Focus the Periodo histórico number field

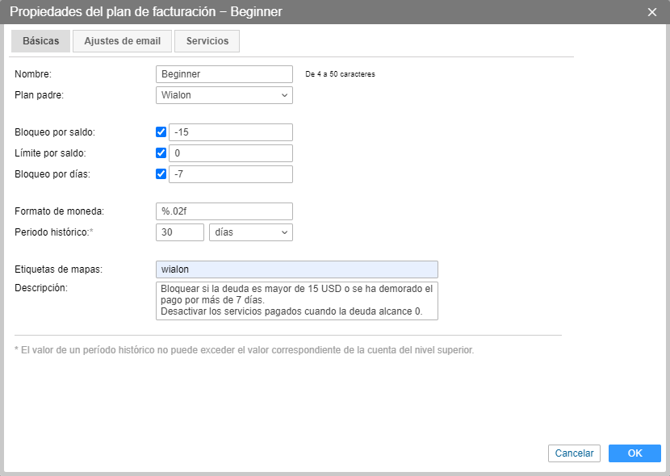click(179, 232)
